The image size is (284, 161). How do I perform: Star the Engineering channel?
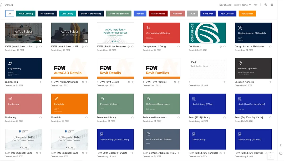(40, 82)
